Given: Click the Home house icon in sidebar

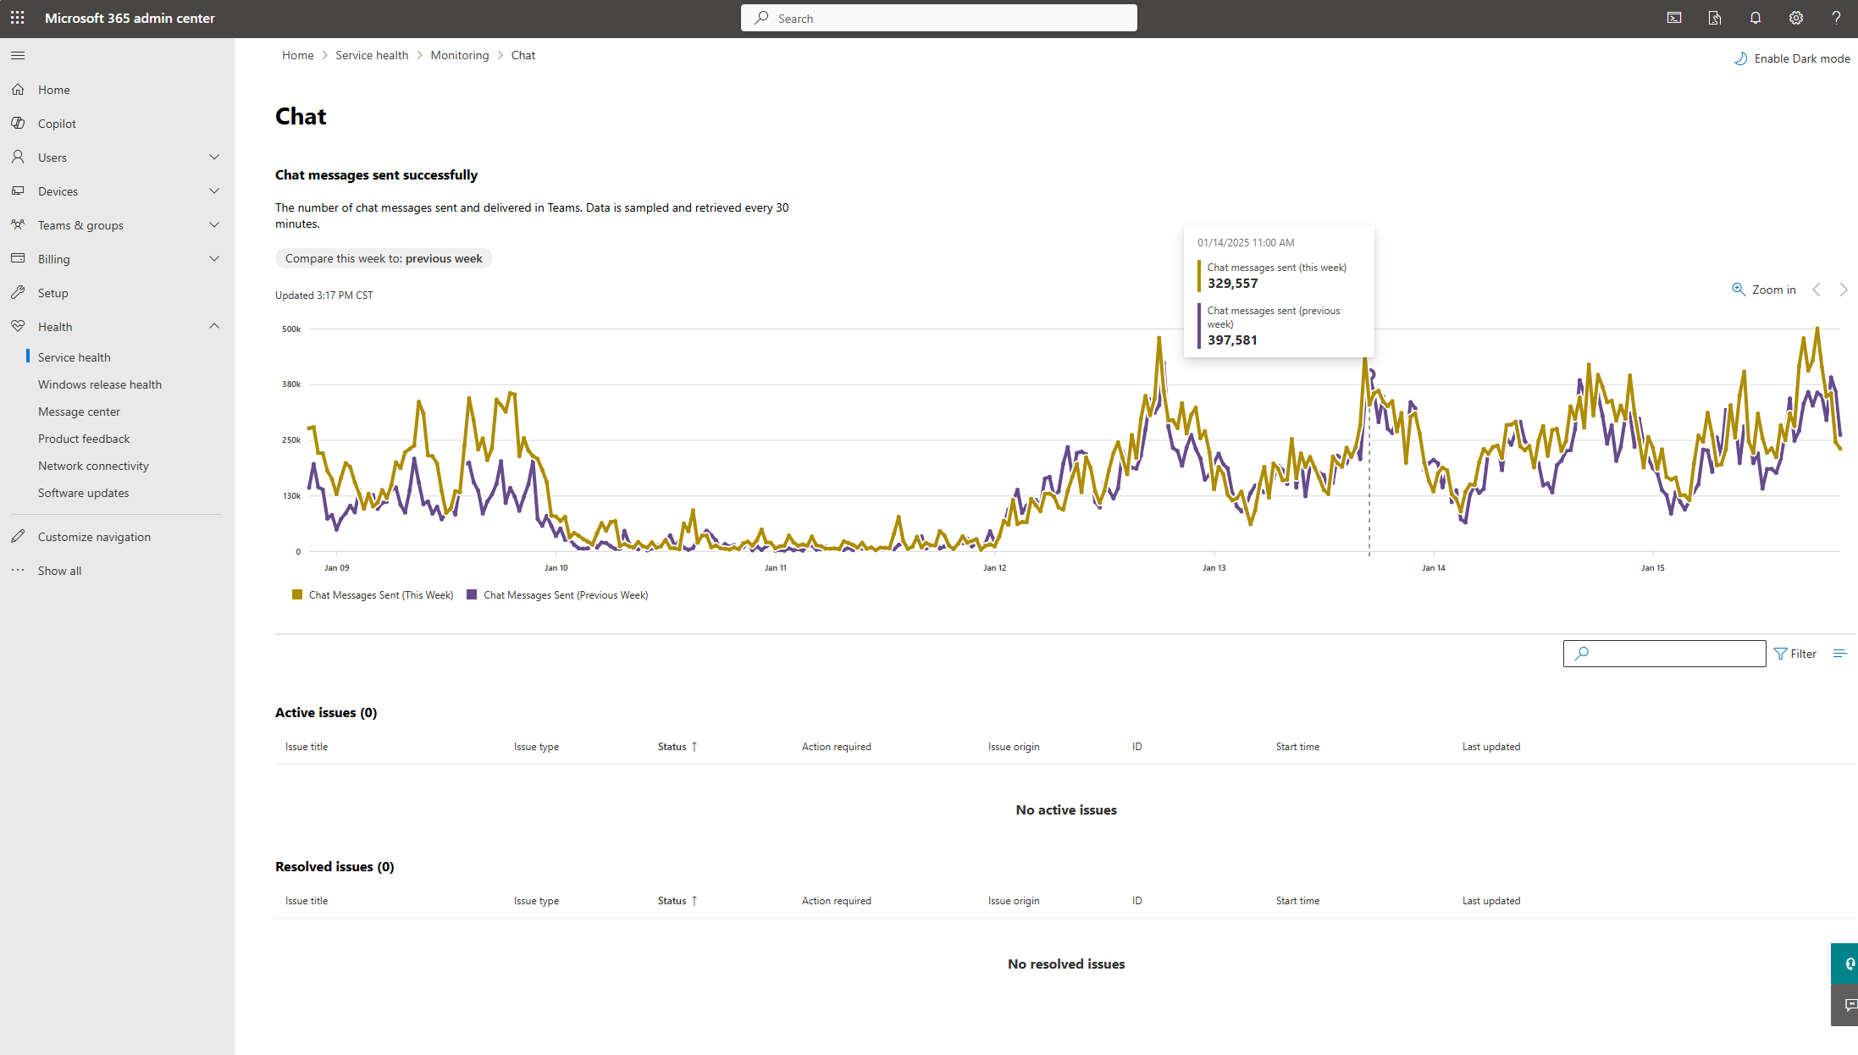Looking at the screenshot, I should (18, 89).
